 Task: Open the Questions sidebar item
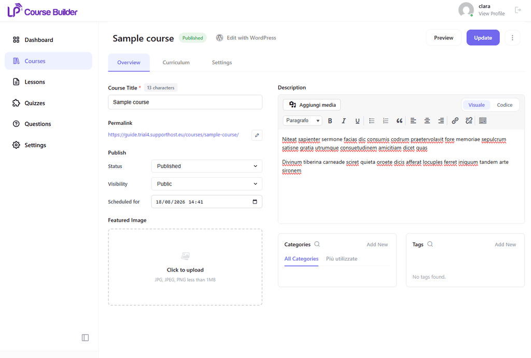[x=48, y=124]
